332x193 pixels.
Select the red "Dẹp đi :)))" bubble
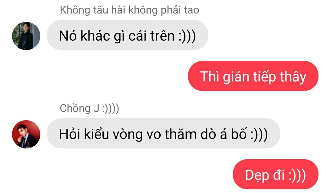pos(275,174)
